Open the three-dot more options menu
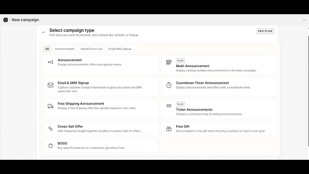 tap(304, 20)
